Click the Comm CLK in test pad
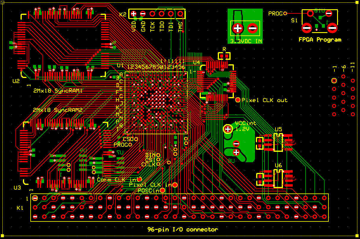 click(139, 179)
